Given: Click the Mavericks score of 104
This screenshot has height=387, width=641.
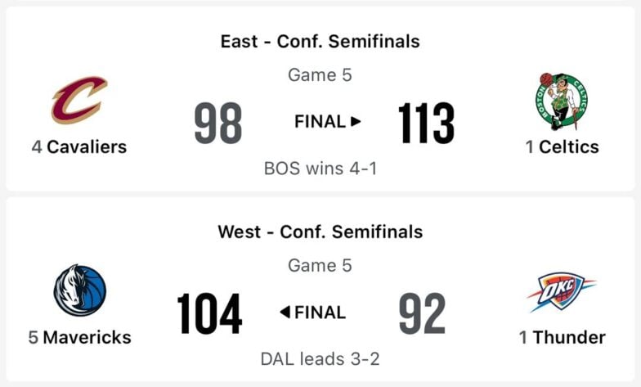Looking at the screenshot, I should [209, 314].
